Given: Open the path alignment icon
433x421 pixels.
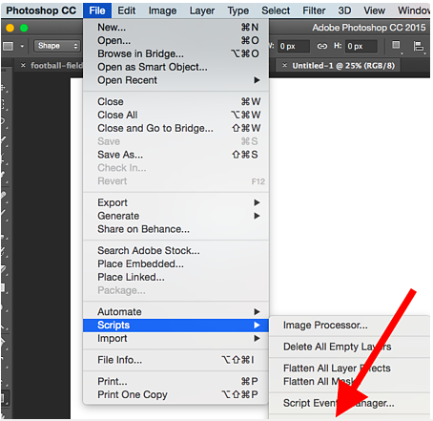Looking at the screenshot, I should pyautogui.click(x=418, y=46).
